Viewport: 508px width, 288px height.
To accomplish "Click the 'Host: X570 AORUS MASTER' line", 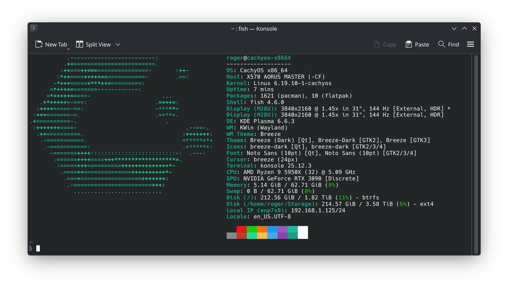I will (x=276, y=77).
